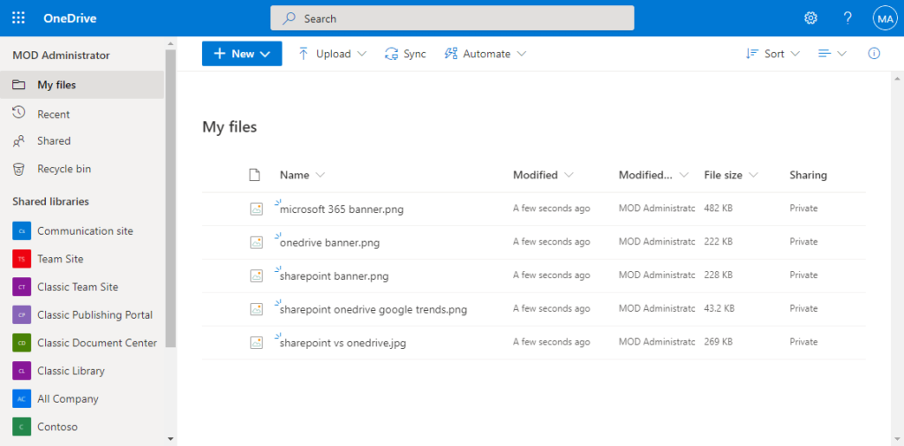Open sharepoint vs onedrive.jpg file
904x446 pixels.
(x=343, y=344)
